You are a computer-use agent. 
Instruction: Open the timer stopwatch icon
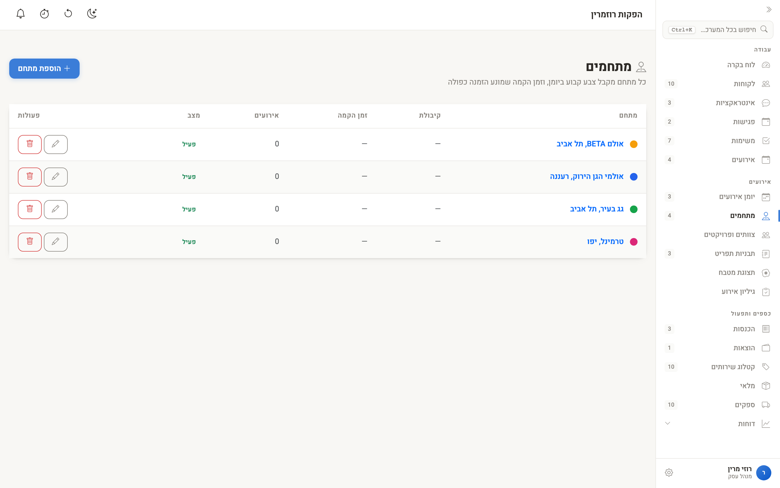pos(44,14)
